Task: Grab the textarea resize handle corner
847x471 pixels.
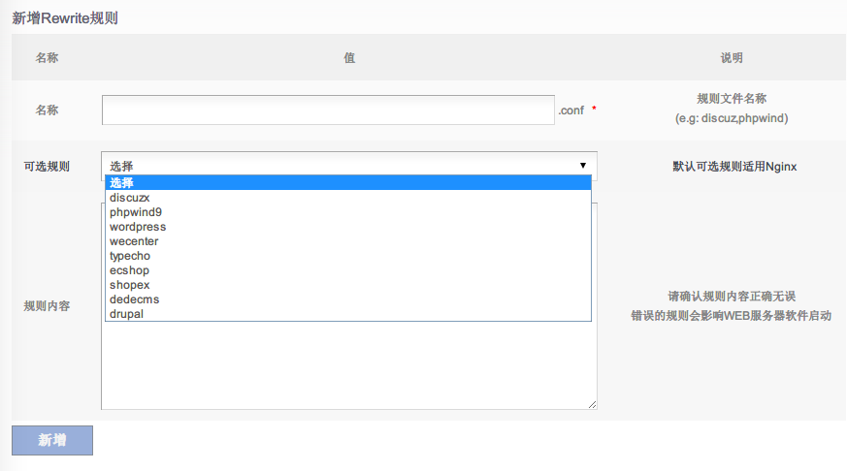Action: click(x=592, y=404)
